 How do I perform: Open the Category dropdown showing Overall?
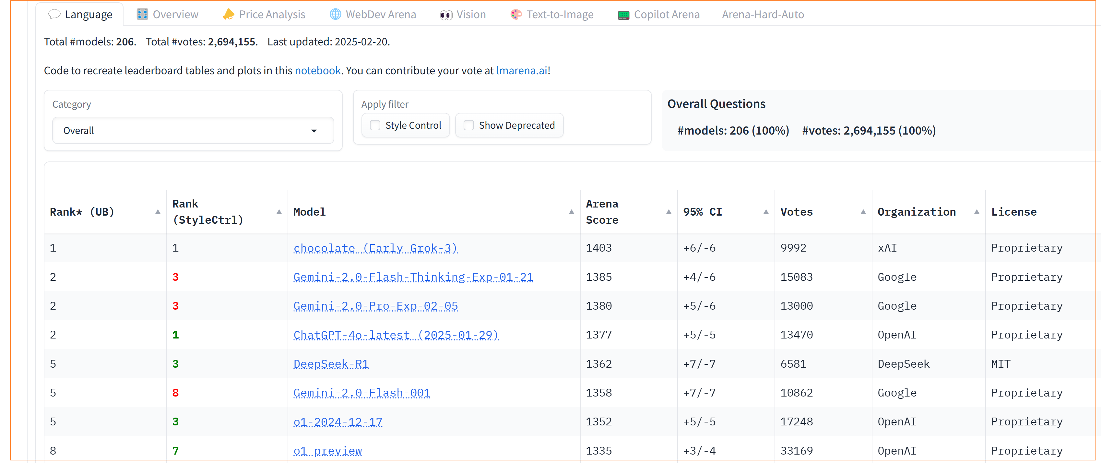coord(193,131)
